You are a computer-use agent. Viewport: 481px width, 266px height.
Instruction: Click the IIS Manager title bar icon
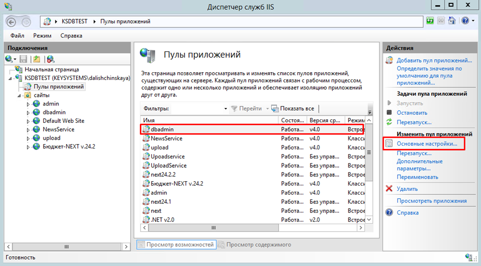(x=9, y=6)
